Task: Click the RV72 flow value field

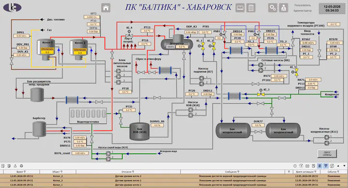Action: (279, 76)
